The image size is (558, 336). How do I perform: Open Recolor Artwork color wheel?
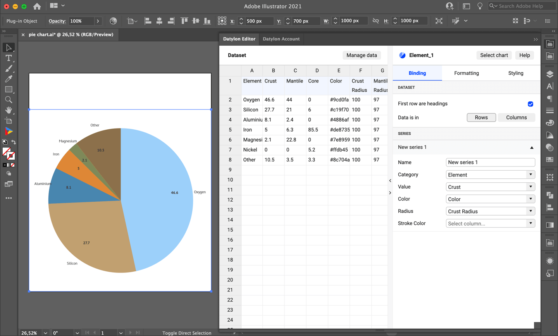(x=113, y=21)
